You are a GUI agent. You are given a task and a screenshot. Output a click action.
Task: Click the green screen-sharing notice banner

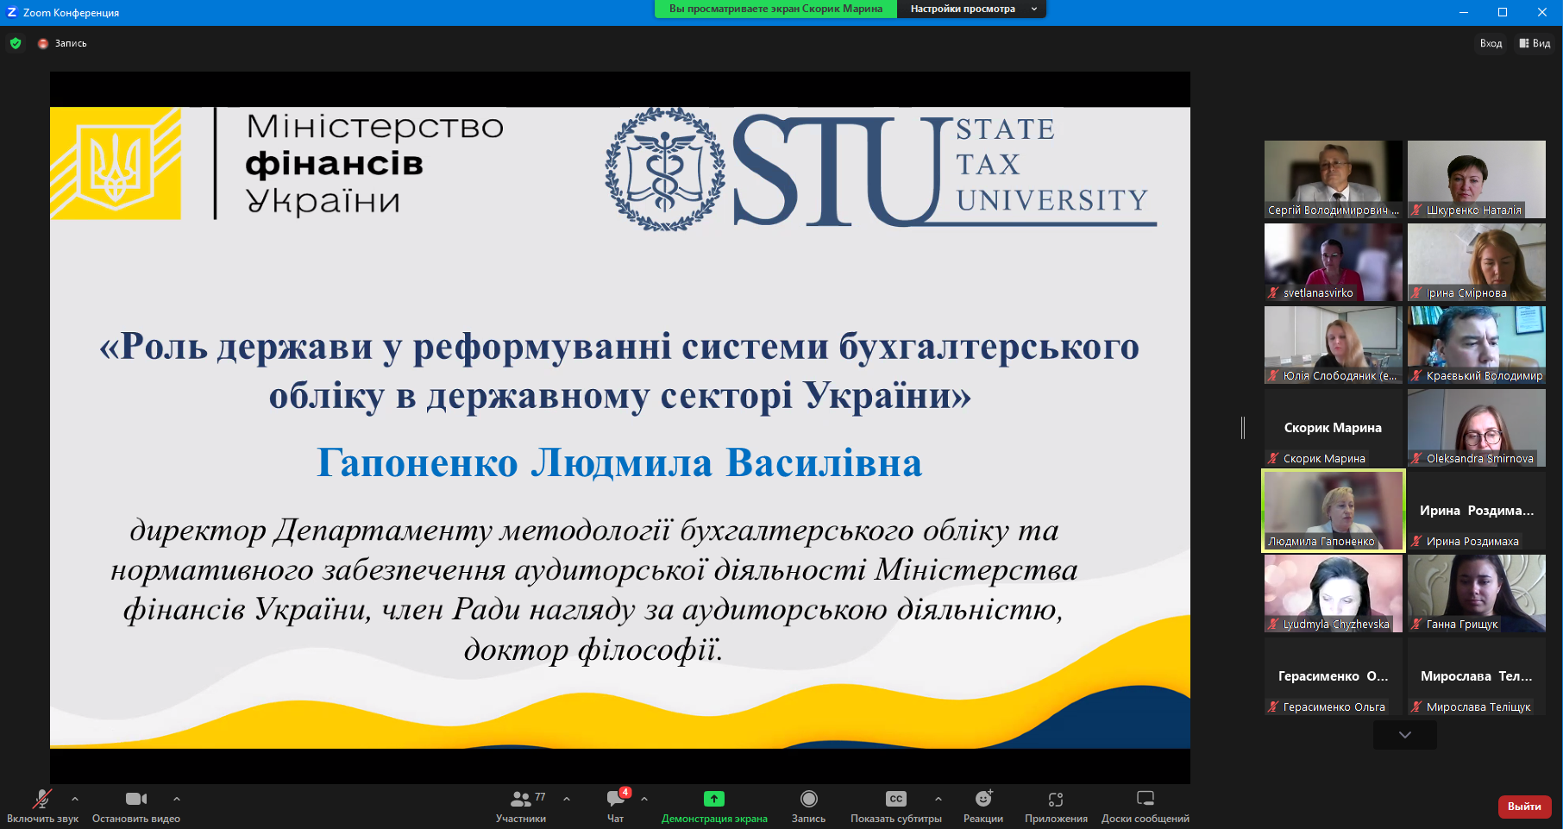pos(776,9)
